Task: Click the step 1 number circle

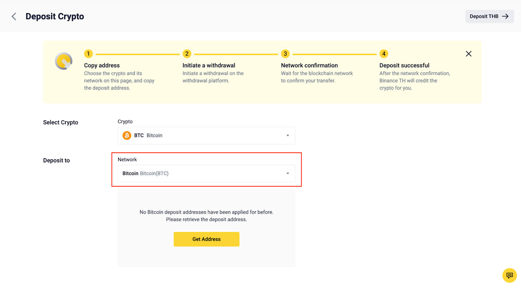Action: click(x=88, y=54)
